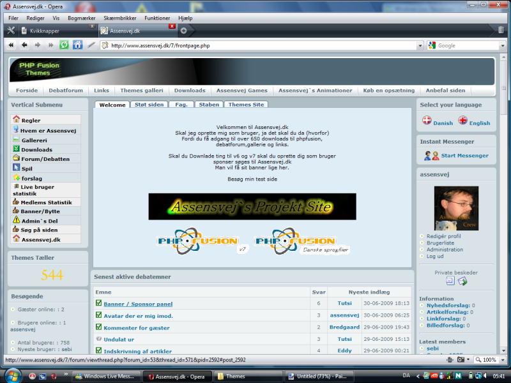
Task: Click the Regler house icon
Action: [17, 119]
